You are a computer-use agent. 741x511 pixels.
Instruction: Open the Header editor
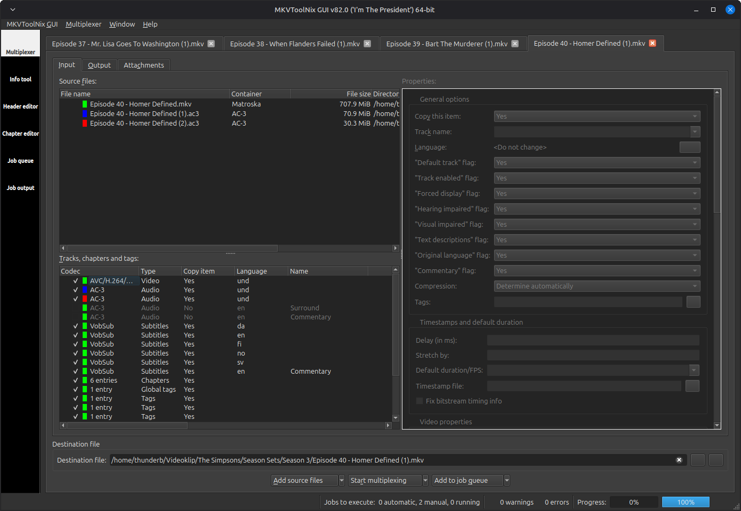coord(20,106)
